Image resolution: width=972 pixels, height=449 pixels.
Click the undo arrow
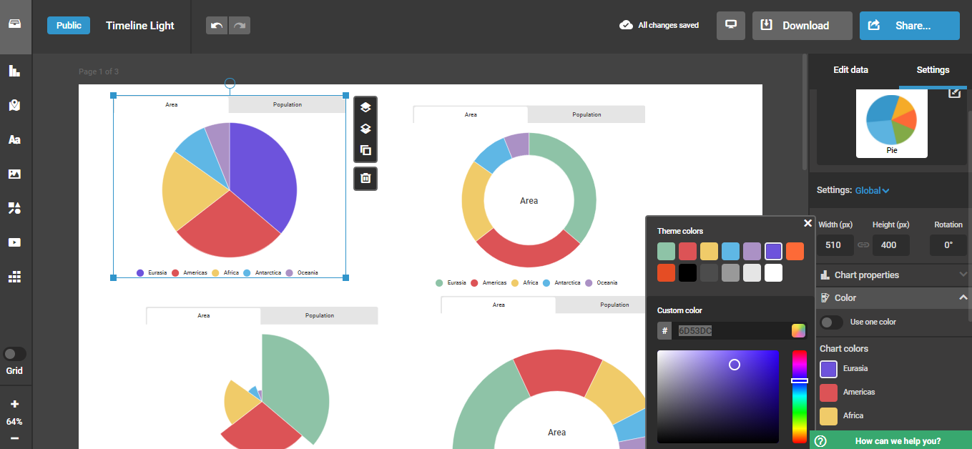coord(217,26)
